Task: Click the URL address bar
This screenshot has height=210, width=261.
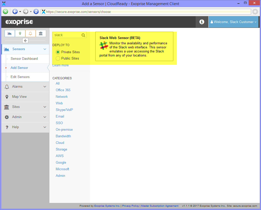Action: tap(146, 12)
